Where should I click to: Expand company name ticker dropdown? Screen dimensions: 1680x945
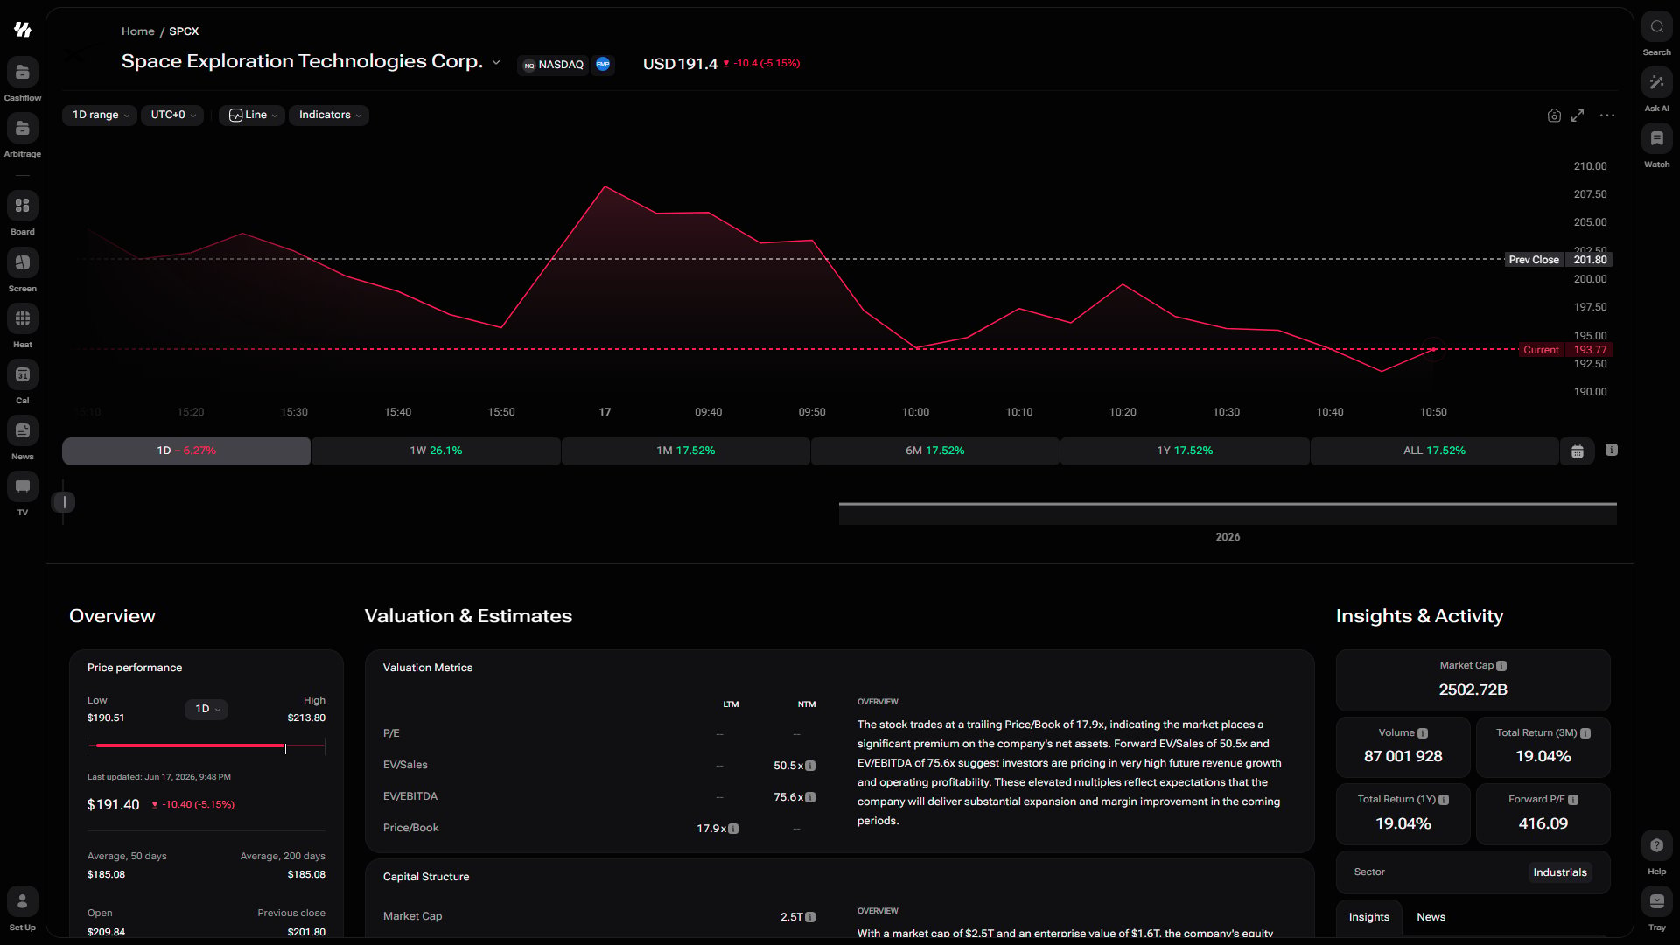(496, 62)
